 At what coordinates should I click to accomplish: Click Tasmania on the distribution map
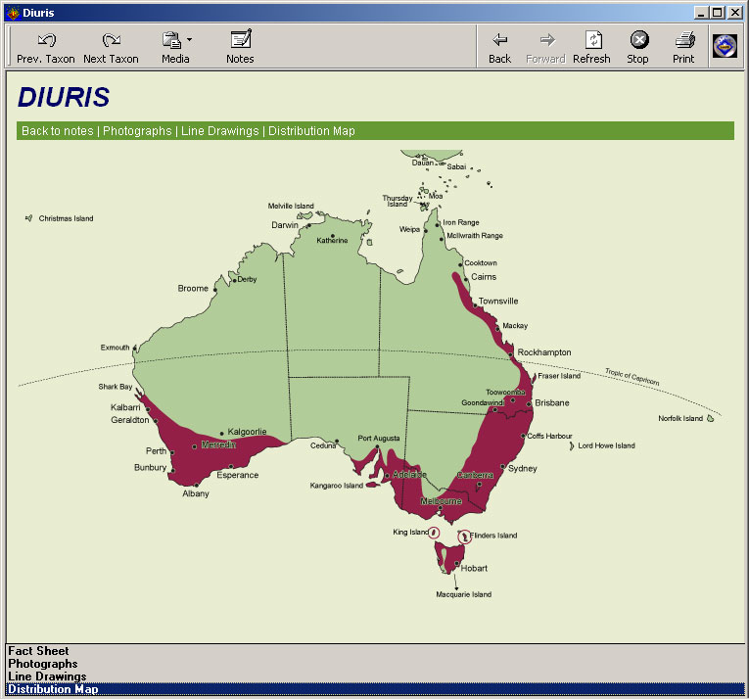tap(448, 560)
